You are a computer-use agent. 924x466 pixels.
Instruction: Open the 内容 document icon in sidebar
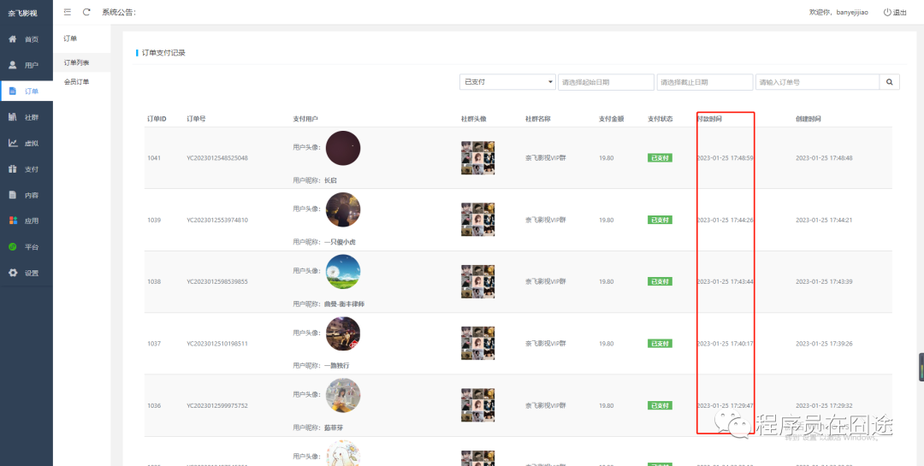(13, 195)
